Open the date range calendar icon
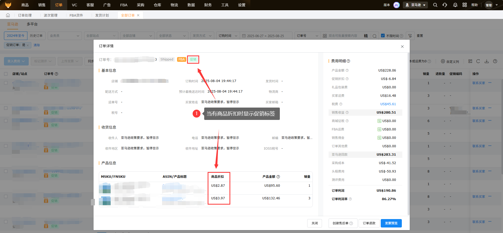 pos(244,36)
